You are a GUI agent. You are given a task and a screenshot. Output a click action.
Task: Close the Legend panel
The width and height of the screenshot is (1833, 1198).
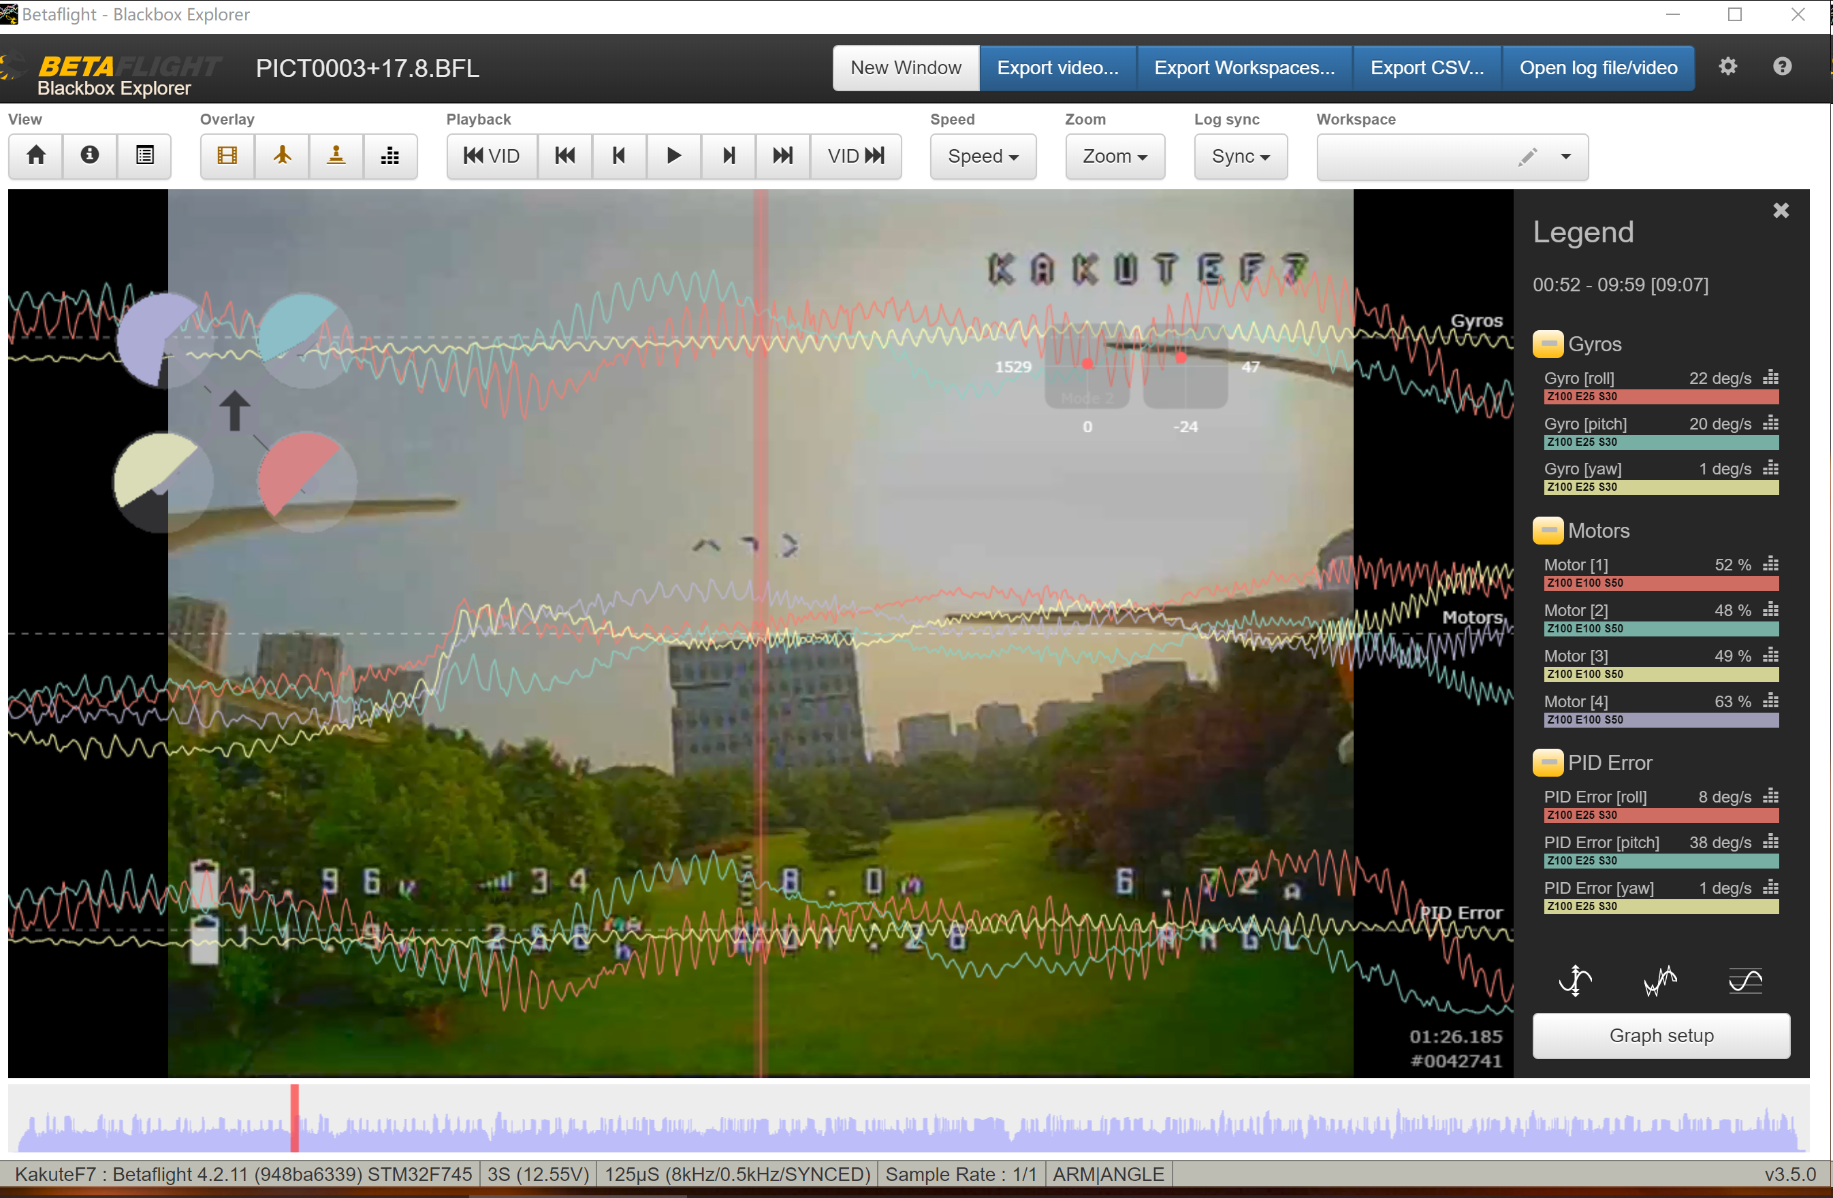(x=1781, y=210)
